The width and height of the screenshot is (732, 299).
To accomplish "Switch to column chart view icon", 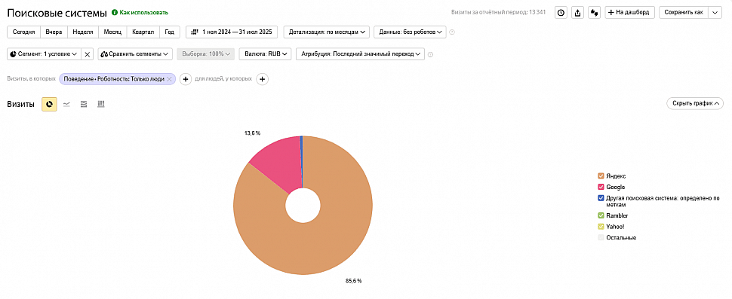I will tap(100, 105).
